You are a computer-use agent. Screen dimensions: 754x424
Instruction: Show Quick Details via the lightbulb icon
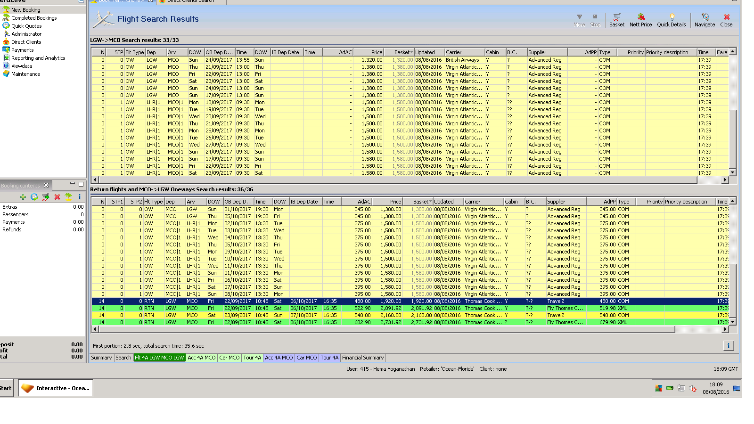[x=671, y=20]
